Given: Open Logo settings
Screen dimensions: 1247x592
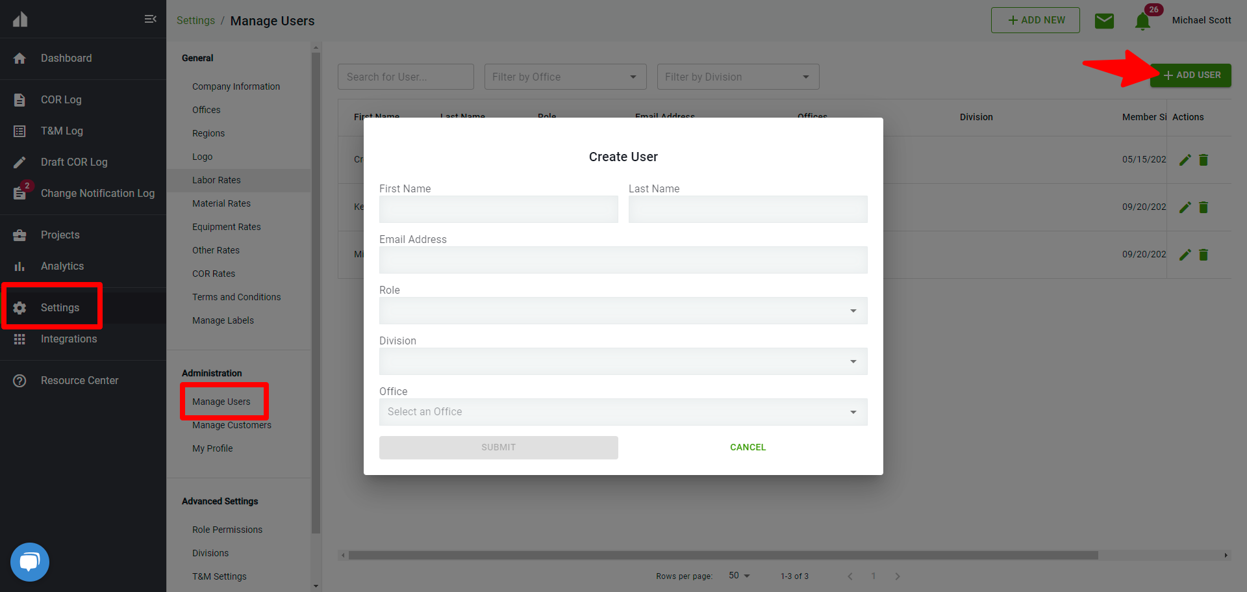Looking at the screenshot, I should pos(203,157).
